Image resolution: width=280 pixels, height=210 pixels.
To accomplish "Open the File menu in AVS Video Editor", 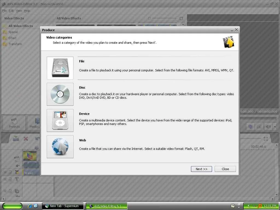I will point(4,11).
